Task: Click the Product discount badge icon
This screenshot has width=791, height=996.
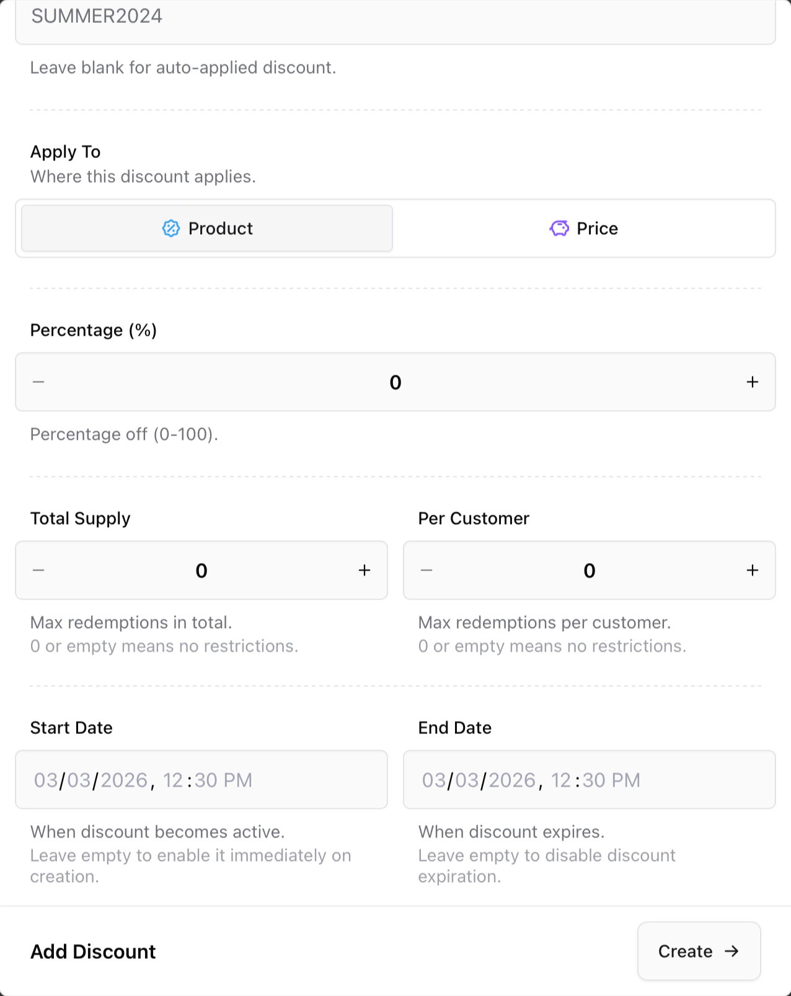Action: coord(171,229)
